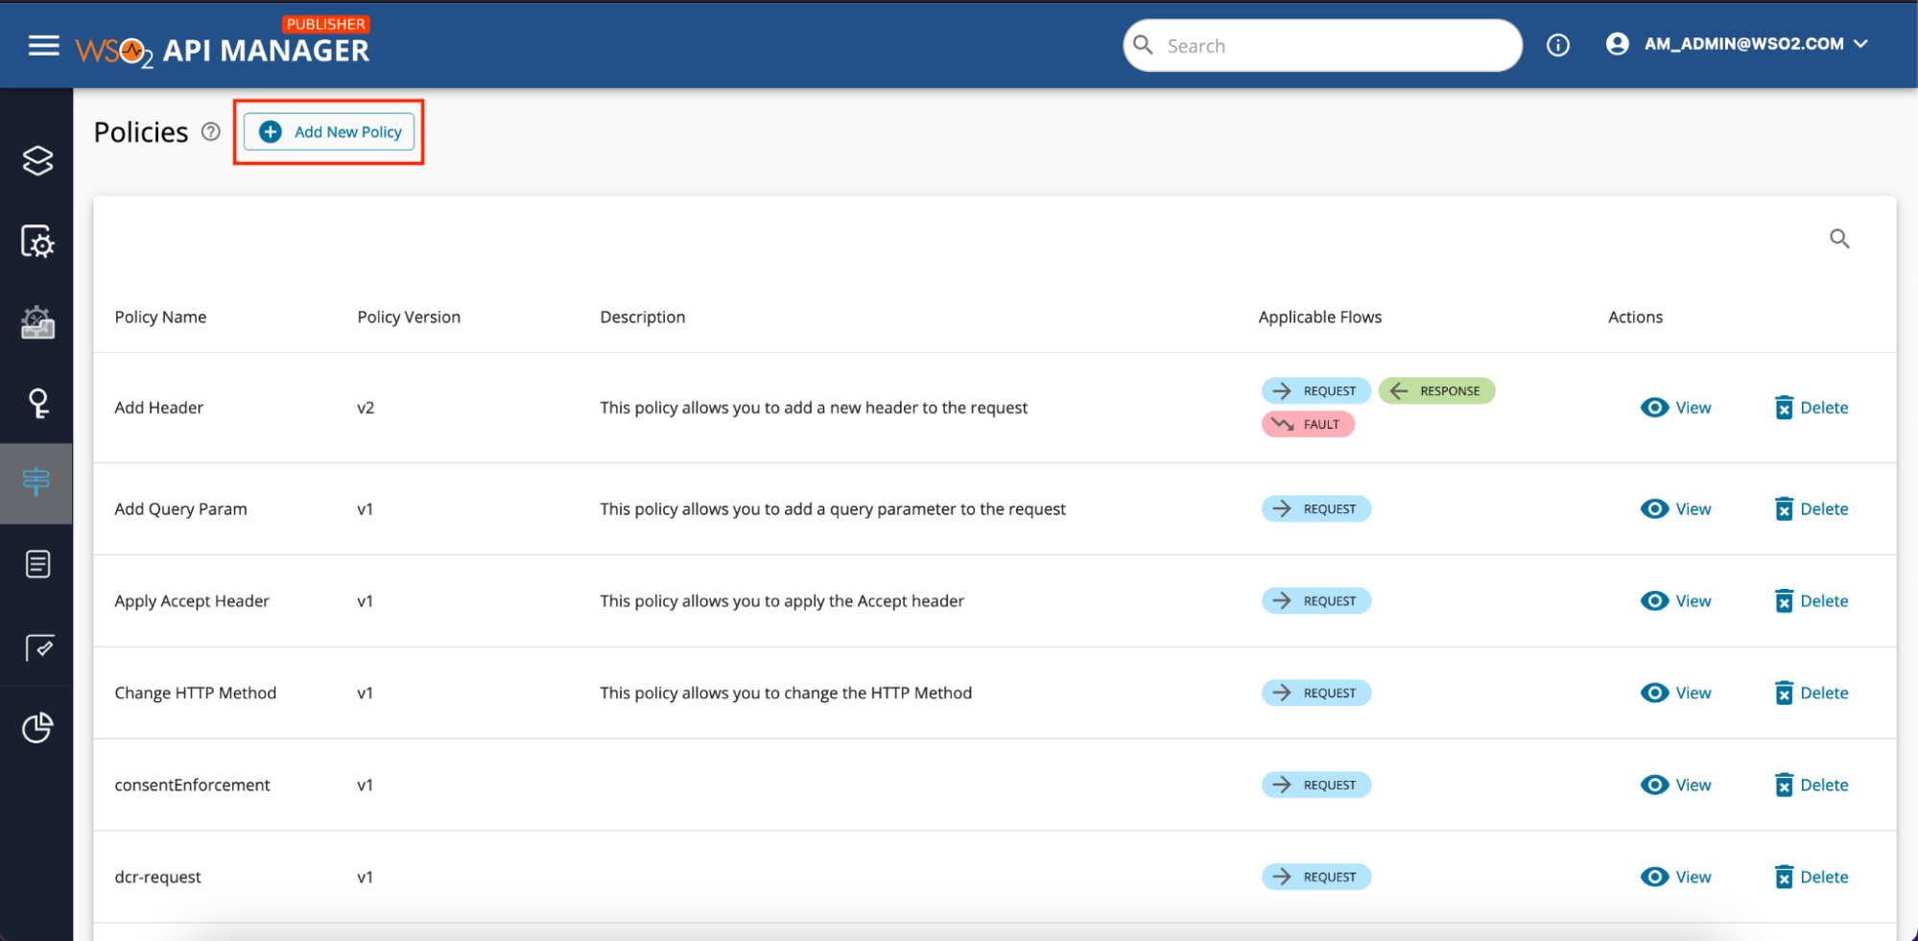View the Add Query Param policy
This screenshot has height=941, width=1918.
(1676, 509)
